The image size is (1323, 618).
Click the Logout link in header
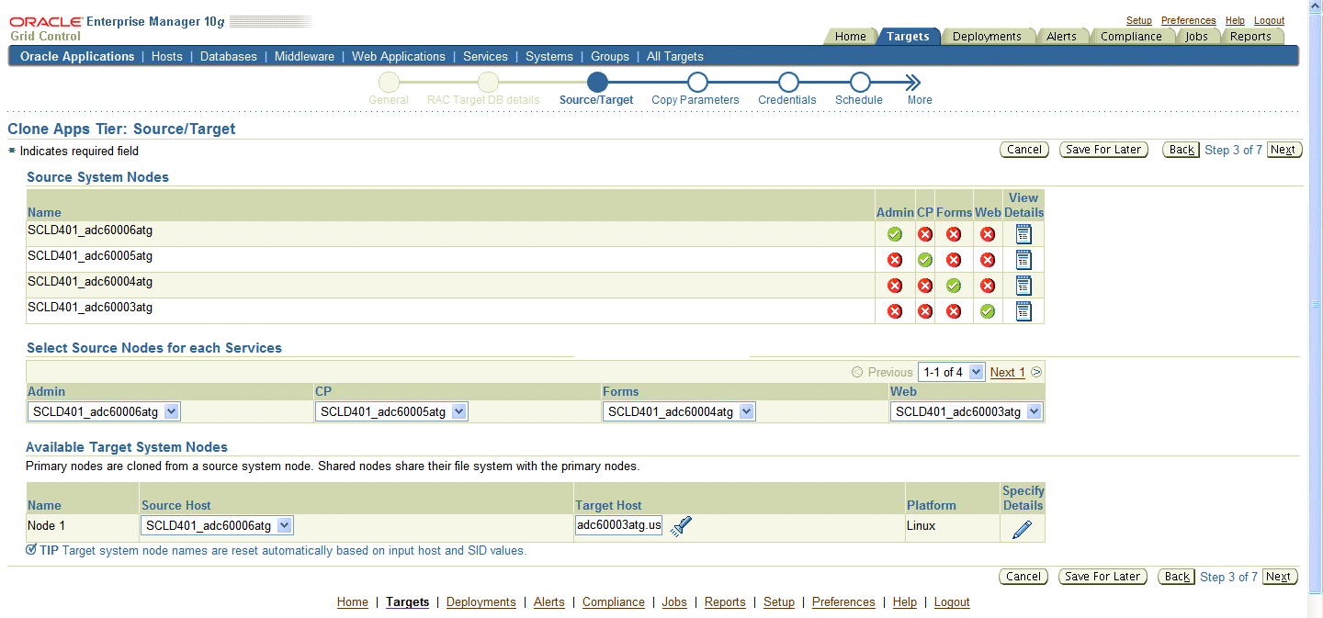(1270, 20)
